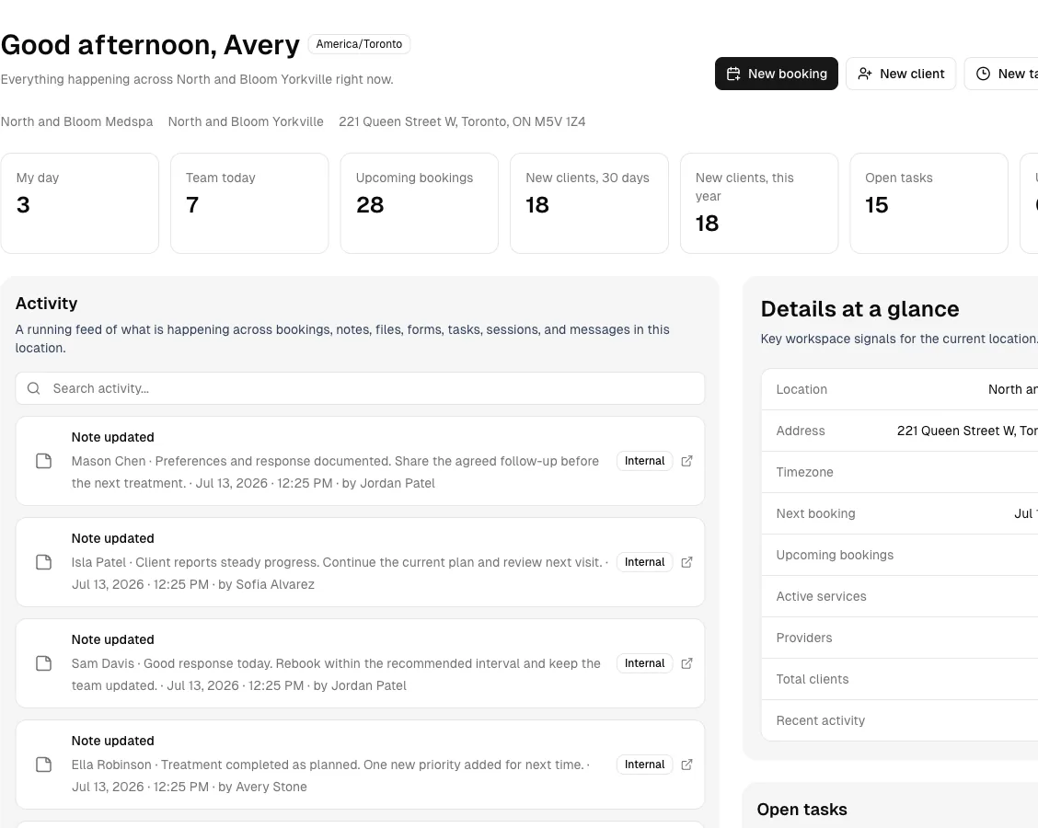Click the Mason Chen note description text
The image size is (1038, 828).
coord(335,473)
